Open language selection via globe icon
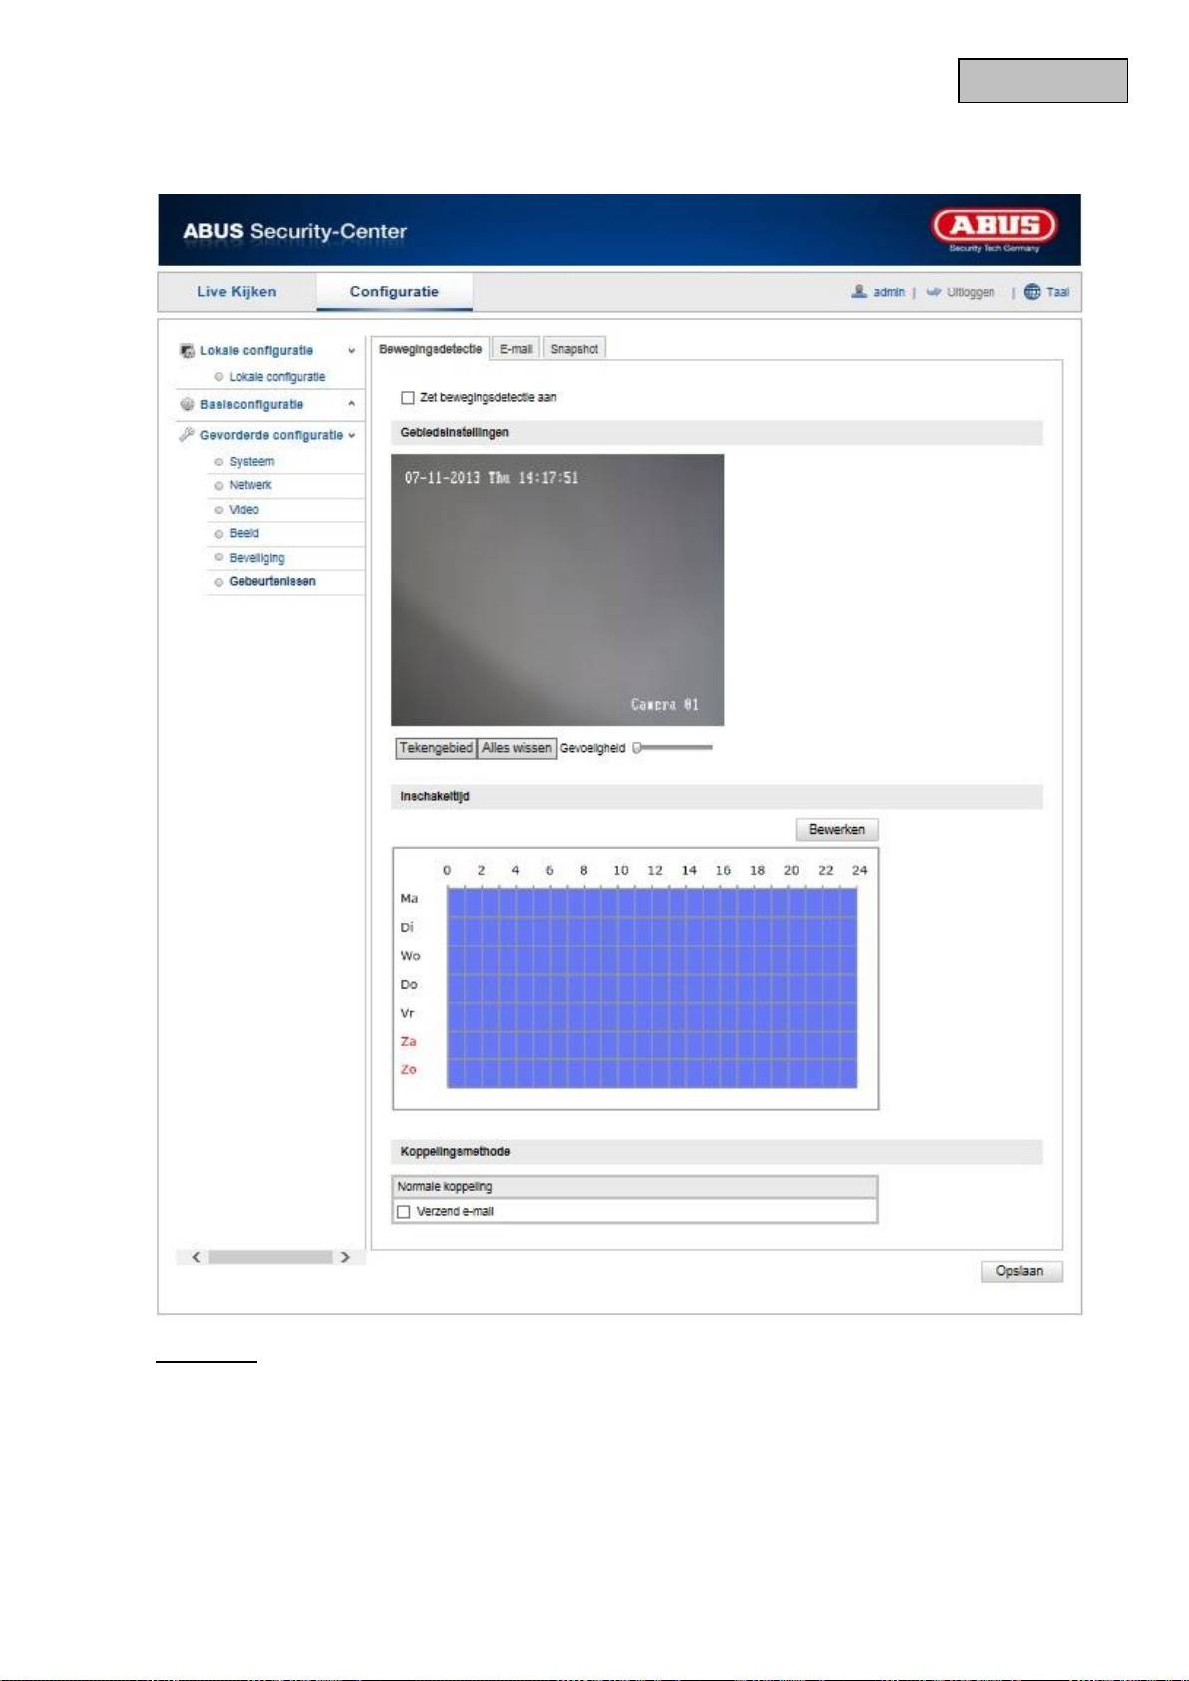1189x1681 pixels. (x=1032, y=292)
